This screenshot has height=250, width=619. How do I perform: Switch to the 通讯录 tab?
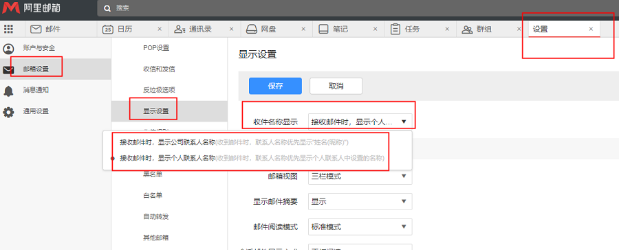[205, 29]
